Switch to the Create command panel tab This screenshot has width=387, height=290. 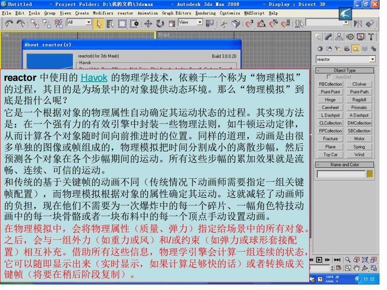pyautogui.click(x=318, y=37)
